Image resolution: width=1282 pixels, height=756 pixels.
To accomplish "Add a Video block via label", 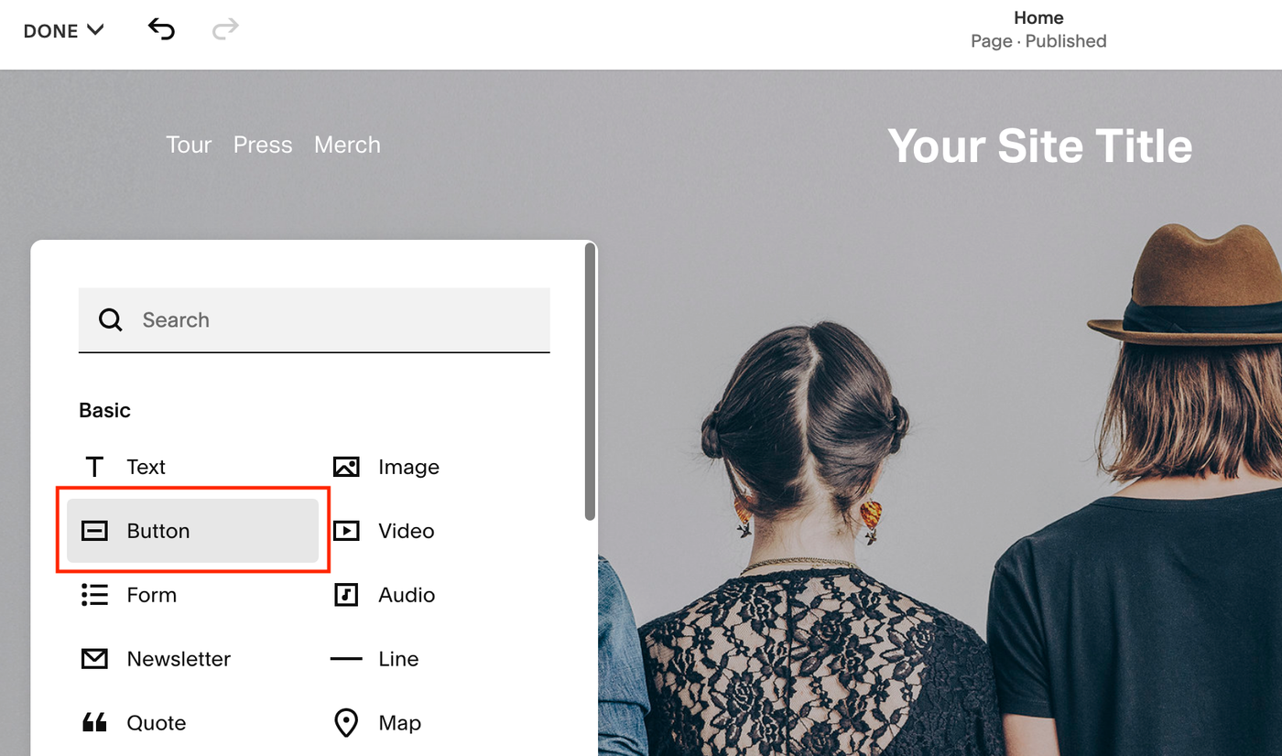I will 407,531.
